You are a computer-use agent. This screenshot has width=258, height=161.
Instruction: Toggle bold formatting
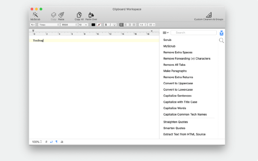pos(106,24)
